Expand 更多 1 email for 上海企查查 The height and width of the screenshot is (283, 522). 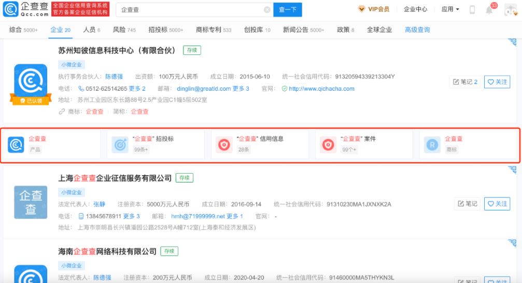click(235, 217)
